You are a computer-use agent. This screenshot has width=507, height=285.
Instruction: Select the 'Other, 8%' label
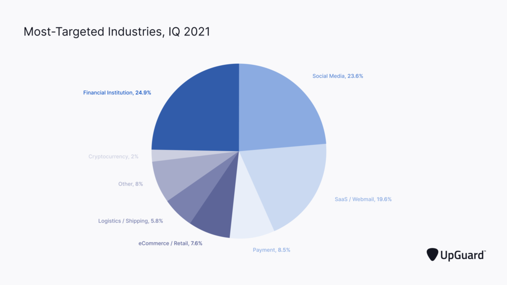coord(131,184)
